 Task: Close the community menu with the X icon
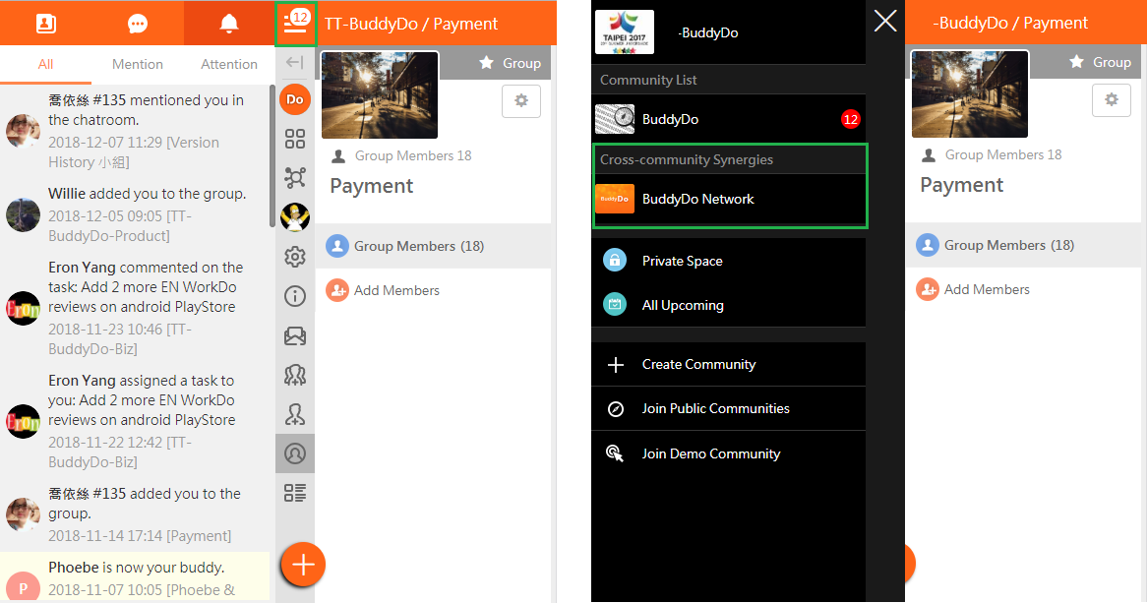click(885, 22)
